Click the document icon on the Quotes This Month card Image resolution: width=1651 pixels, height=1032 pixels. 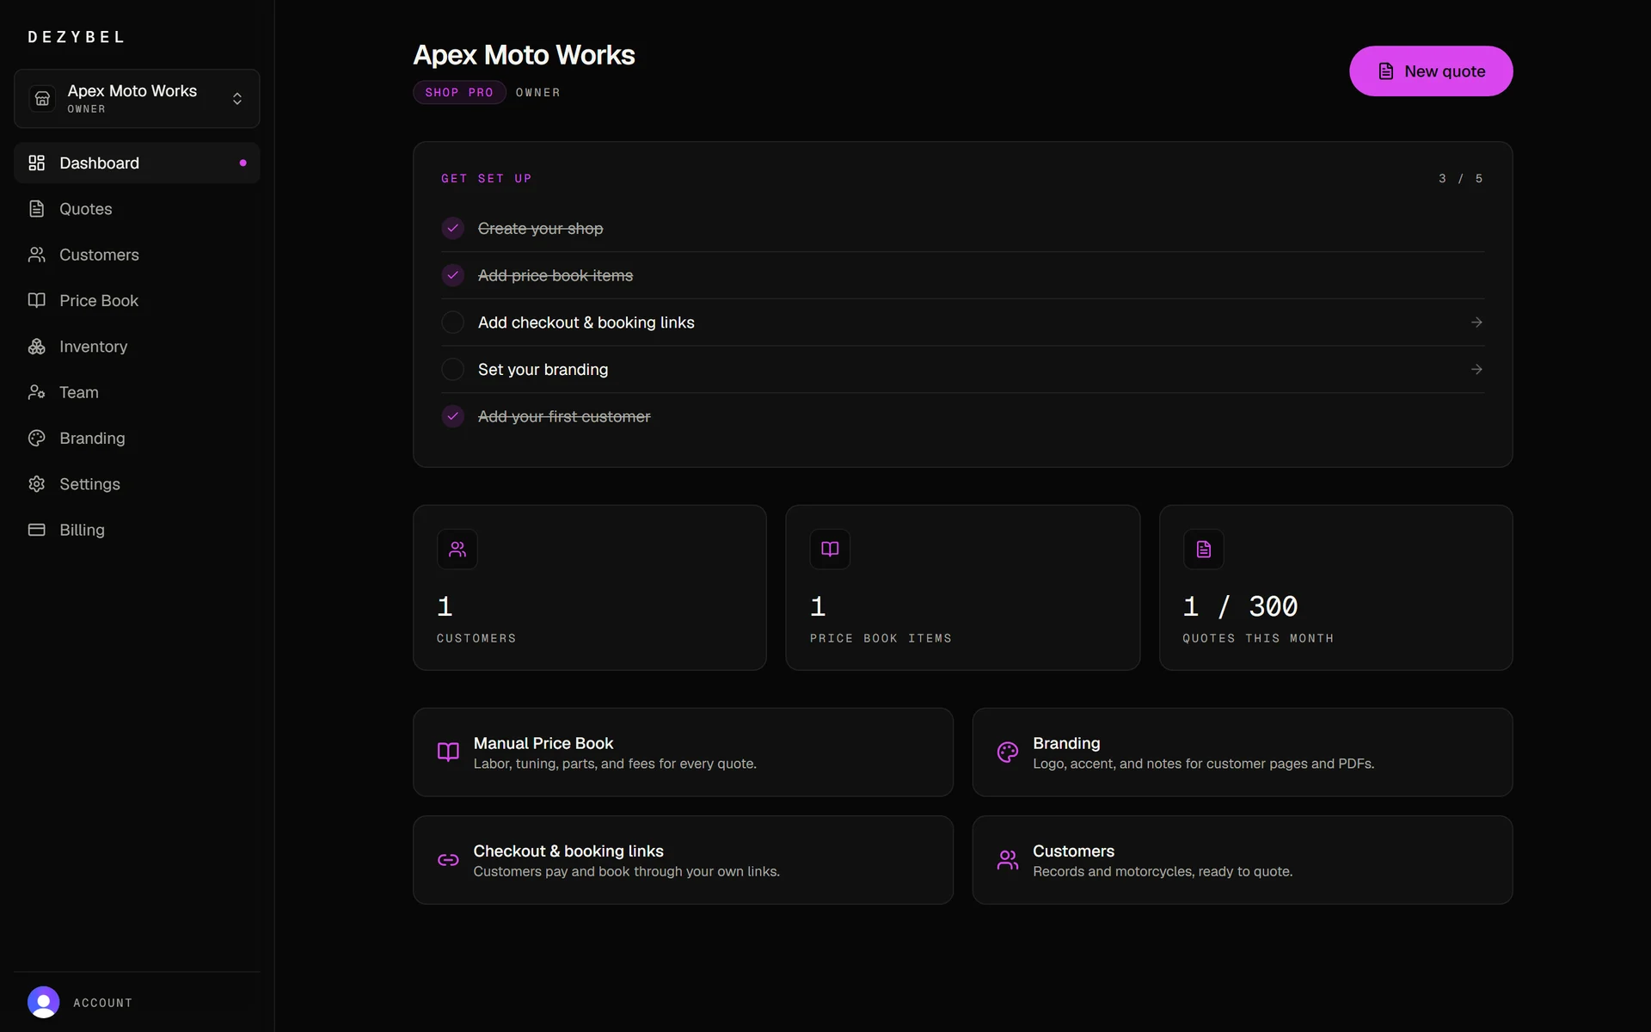pos(1203,549)
